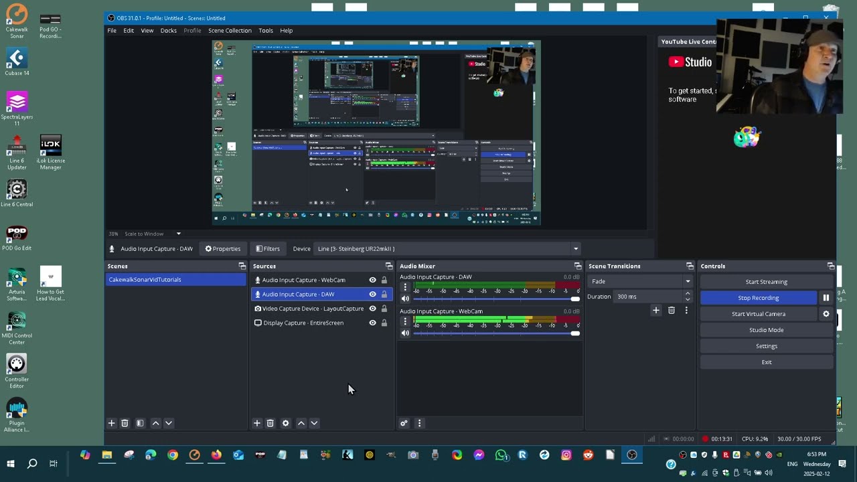Decrease transition duration with down stepper
The width and height of the screenshot is (857, 482).
point(688,299)
